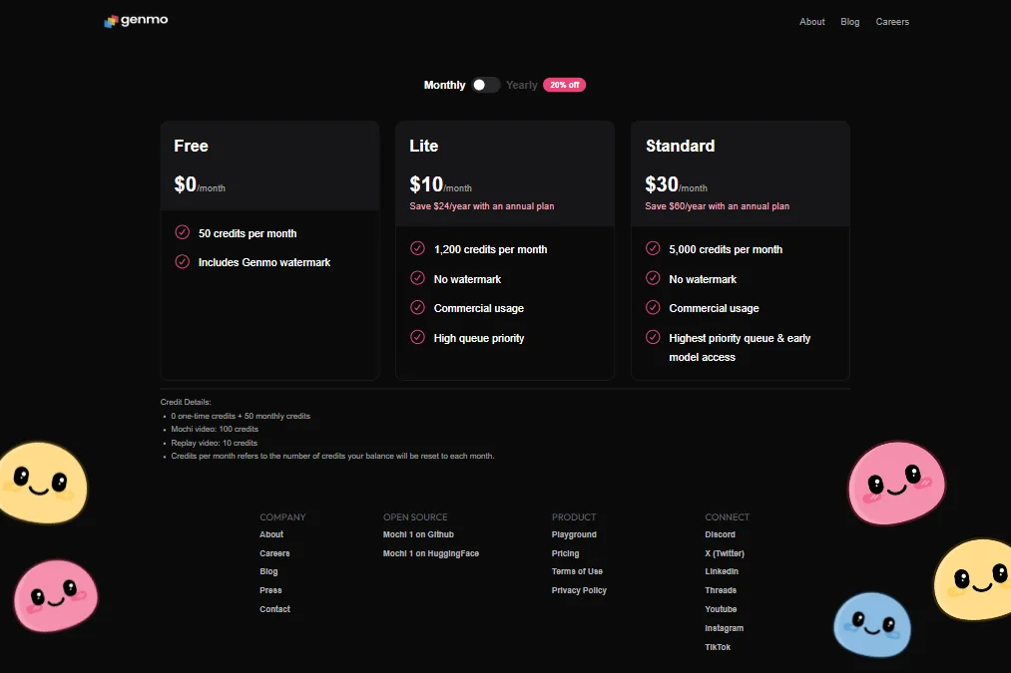
Task: Click the checkmark icon beside 'High queue priority'
Action: [x=418, y=337]
